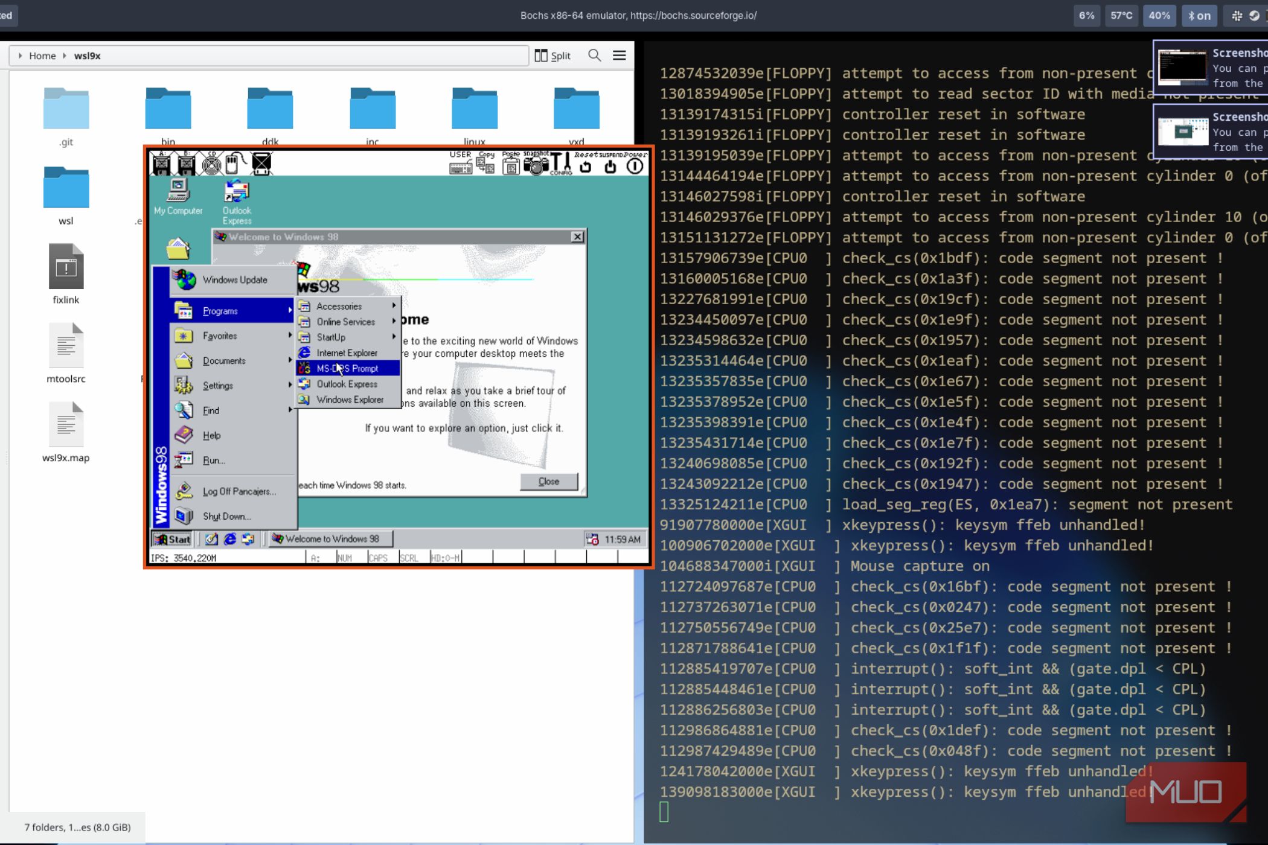Expand Accessories submenu under Programs
The width and height of the screenshot is (1268, 845).
[x=348, y=306]
